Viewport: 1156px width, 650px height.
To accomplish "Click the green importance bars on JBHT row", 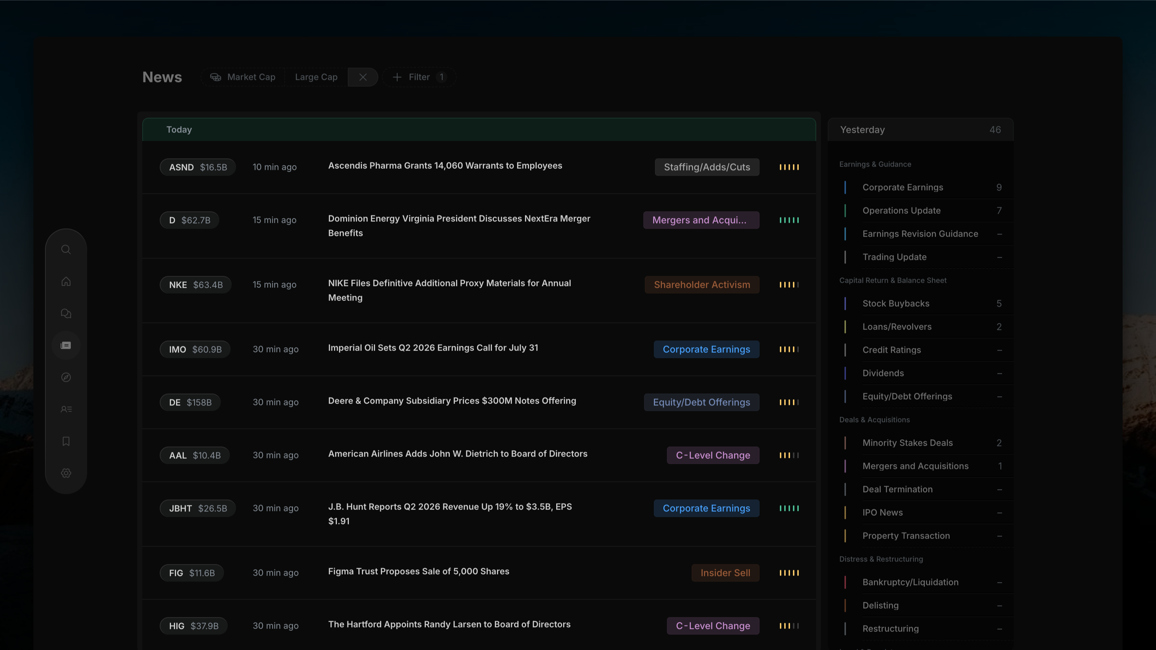I will 789,508.
